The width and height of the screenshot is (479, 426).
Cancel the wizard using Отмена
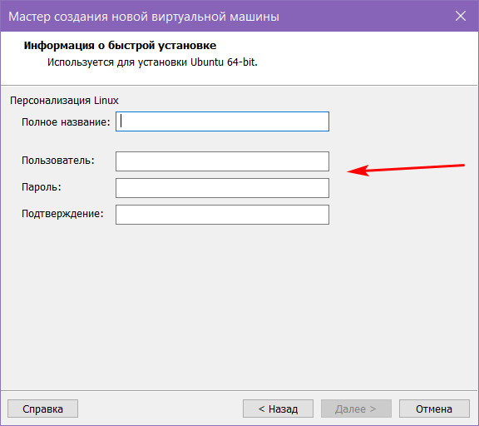[x=434, y=409]
